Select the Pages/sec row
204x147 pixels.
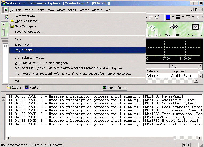click(172, 71)
